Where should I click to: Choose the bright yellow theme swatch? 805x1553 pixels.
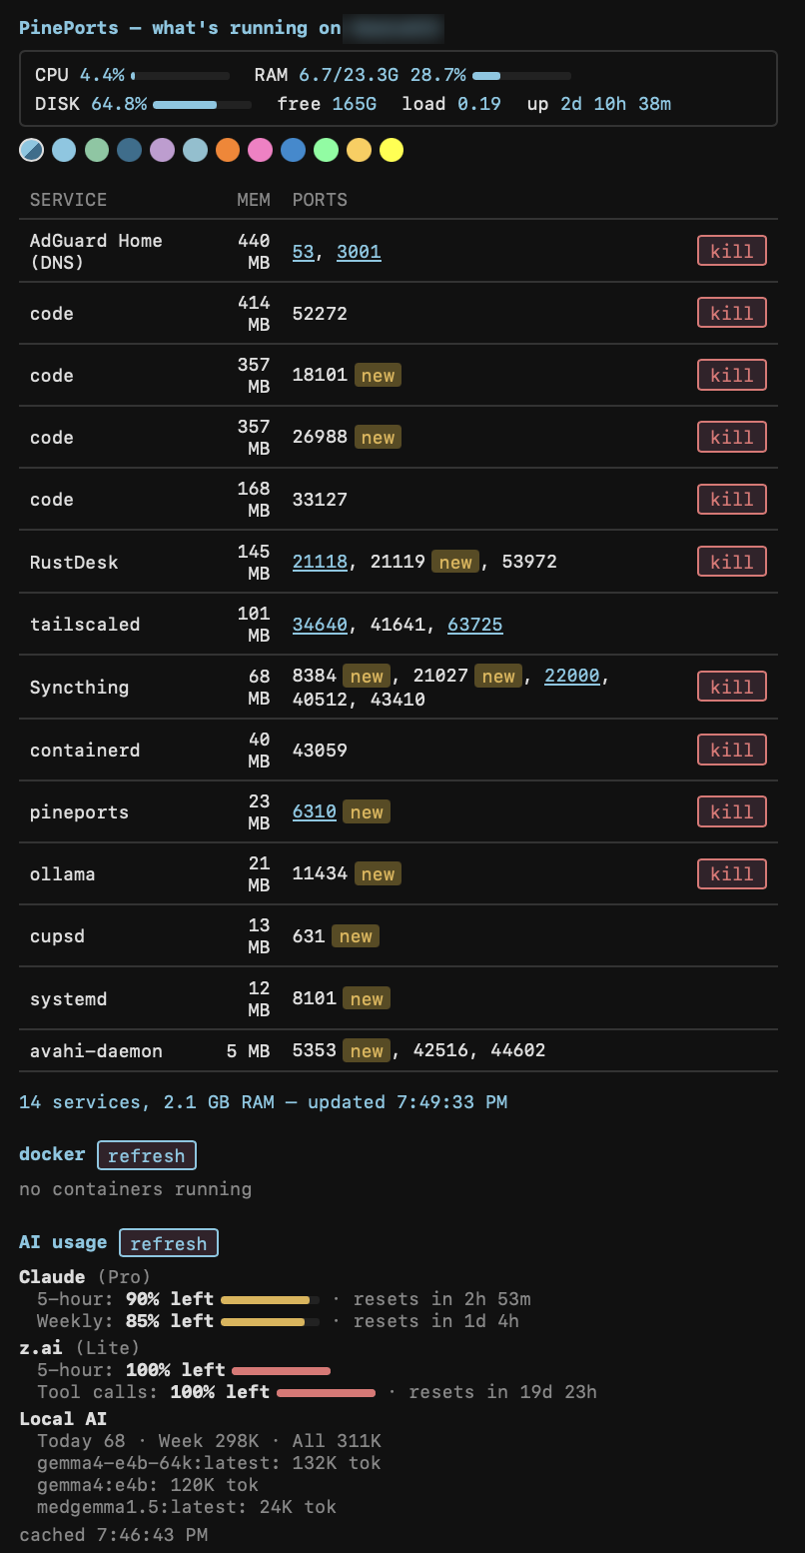[x=392, y=150]
